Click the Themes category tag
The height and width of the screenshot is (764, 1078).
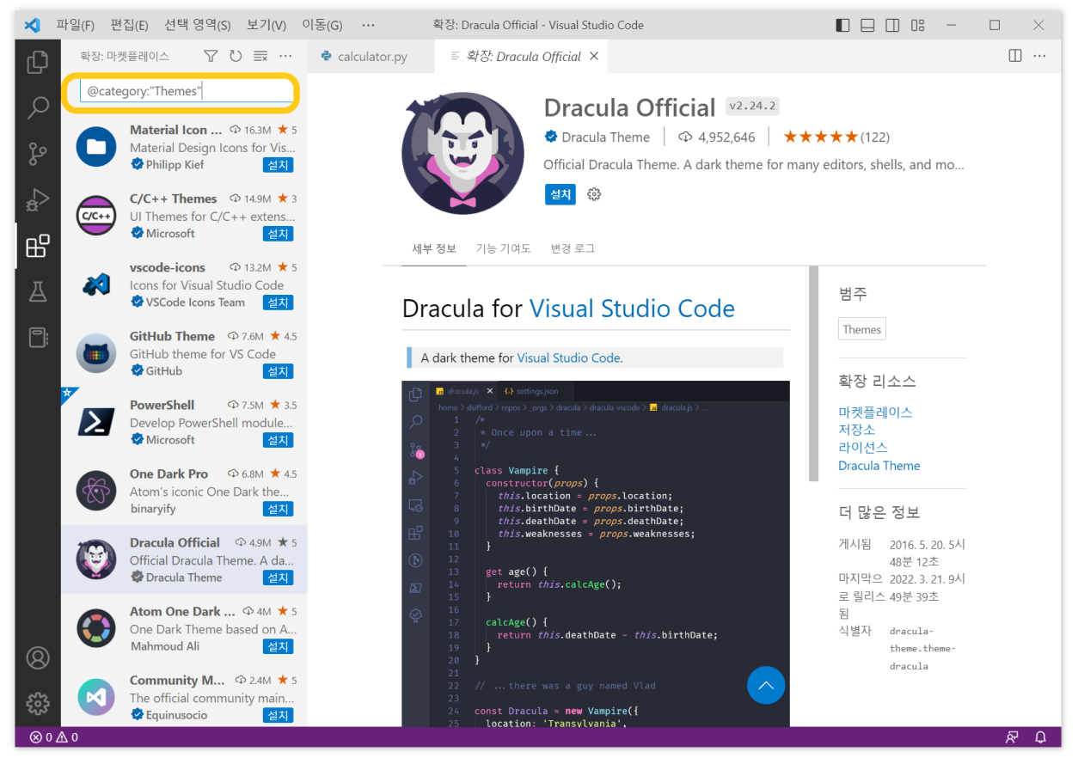pos(861,329)
